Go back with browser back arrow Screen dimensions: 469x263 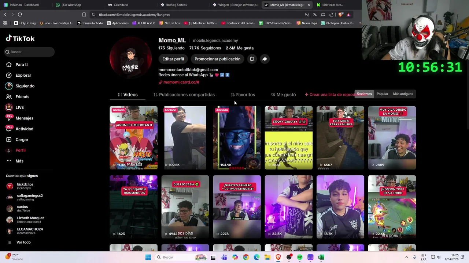point(5,15)
